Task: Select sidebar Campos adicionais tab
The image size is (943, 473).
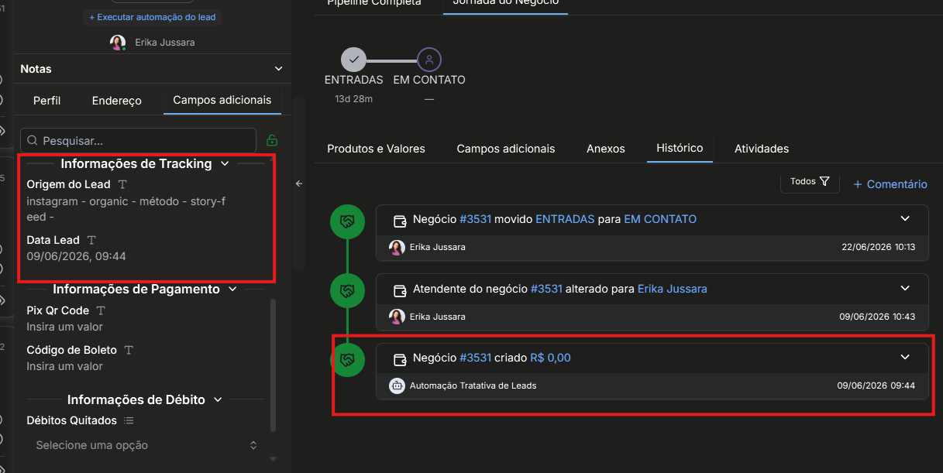Action: tap(222, 100)
